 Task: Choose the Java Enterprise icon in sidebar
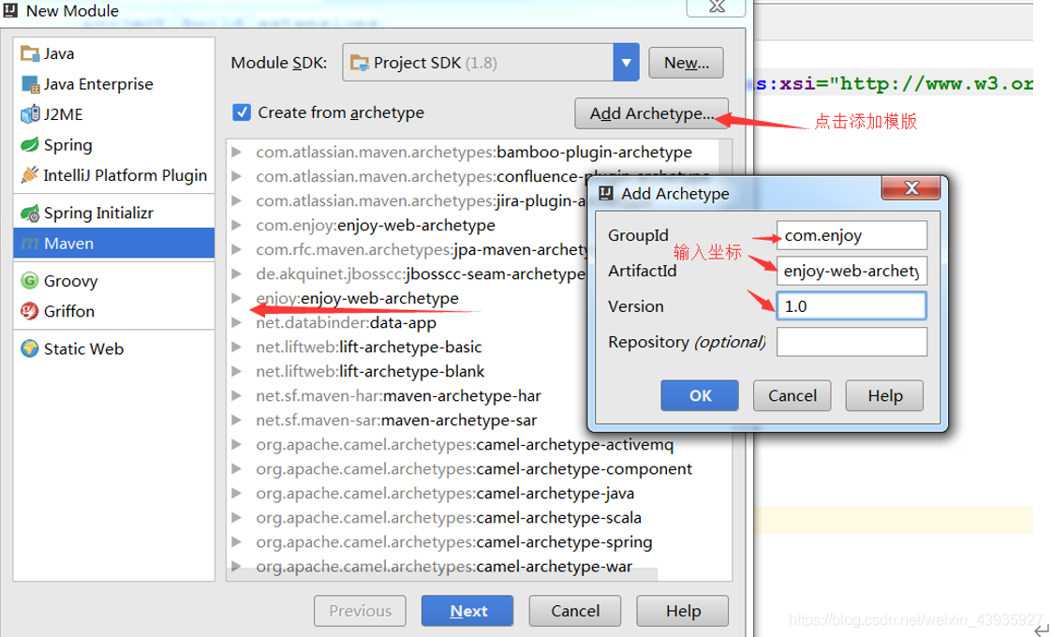pos(30,84)
